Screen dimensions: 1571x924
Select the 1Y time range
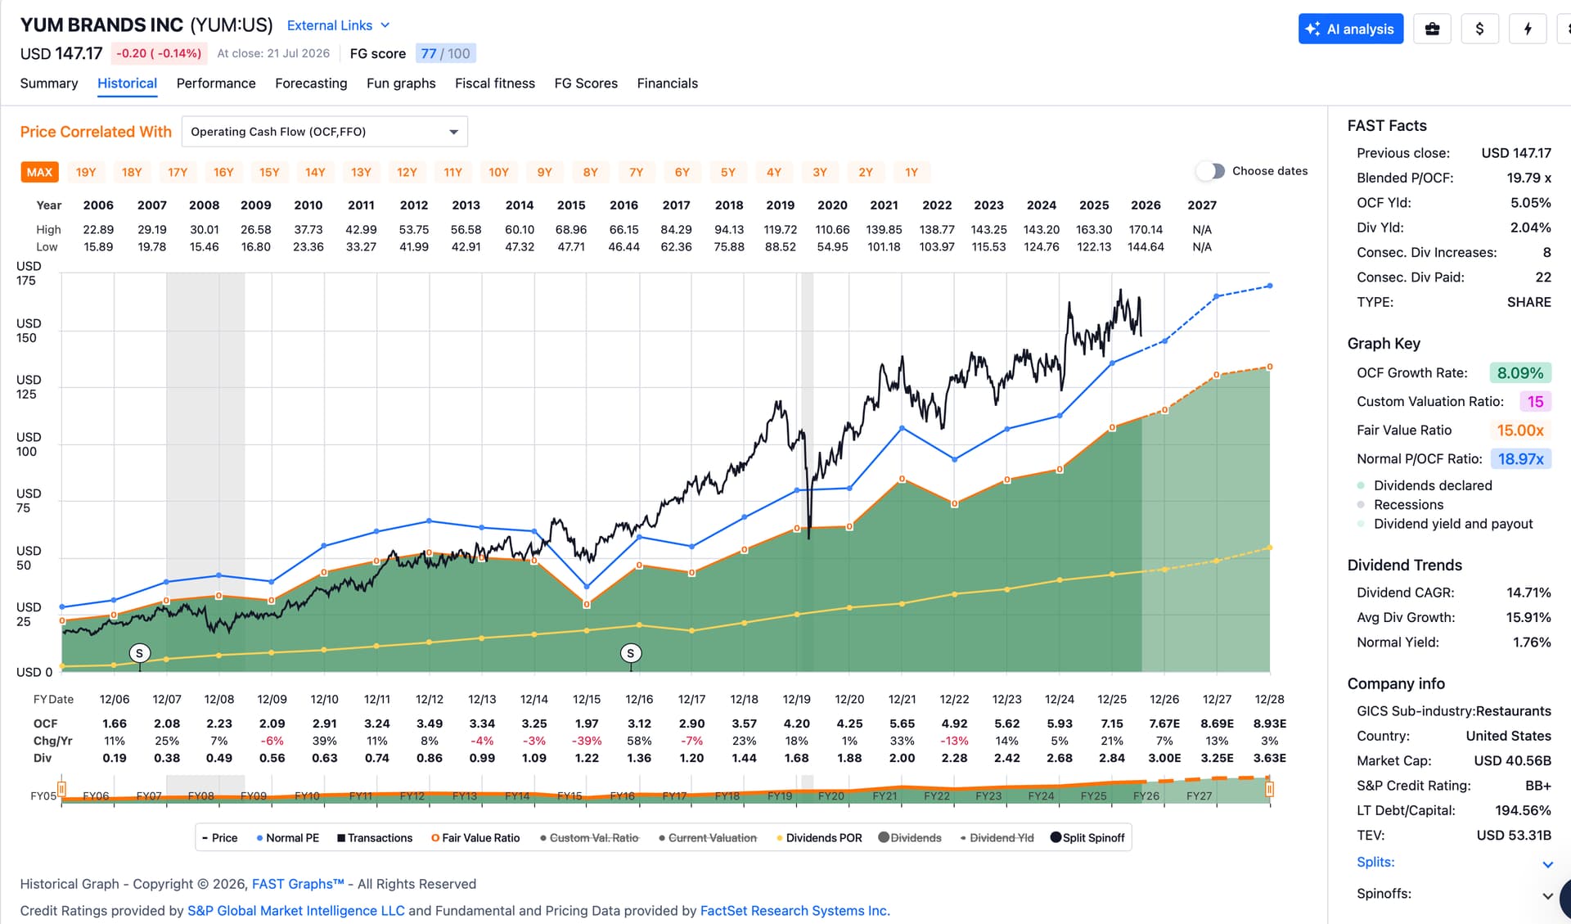912,172
